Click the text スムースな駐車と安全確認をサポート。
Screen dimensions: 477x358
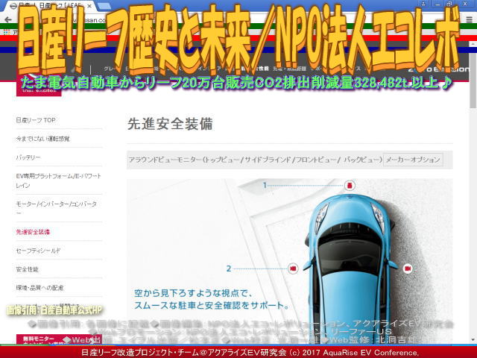click(212, 305)
